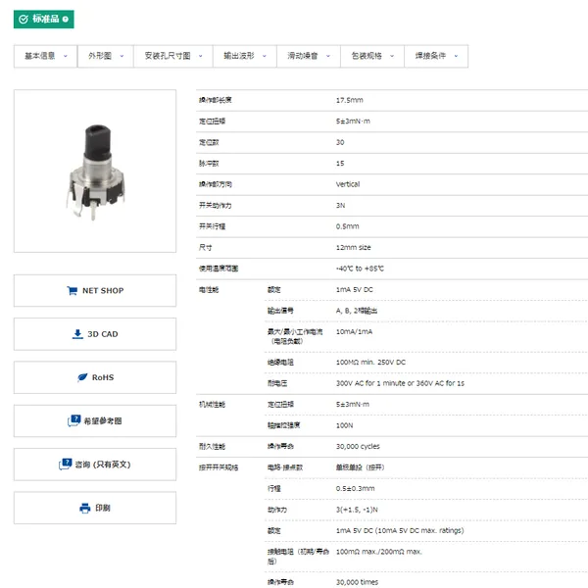Select the 17.5mm length value
Screen dimensions: 588x588
pyautogui.click(x=350, y=100)
